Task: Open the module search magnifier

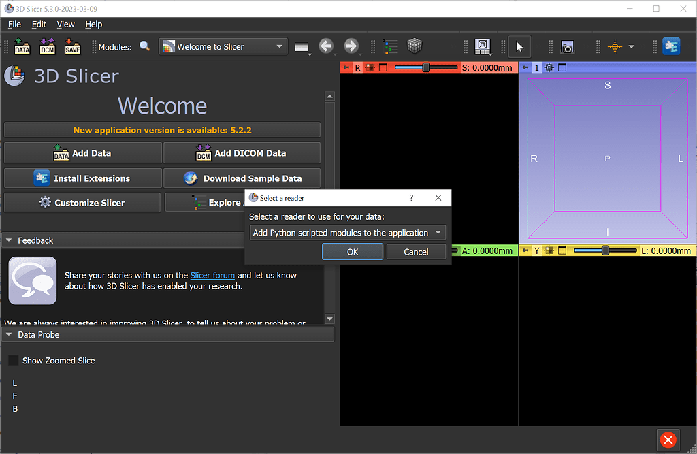Action: pos(145,46)
